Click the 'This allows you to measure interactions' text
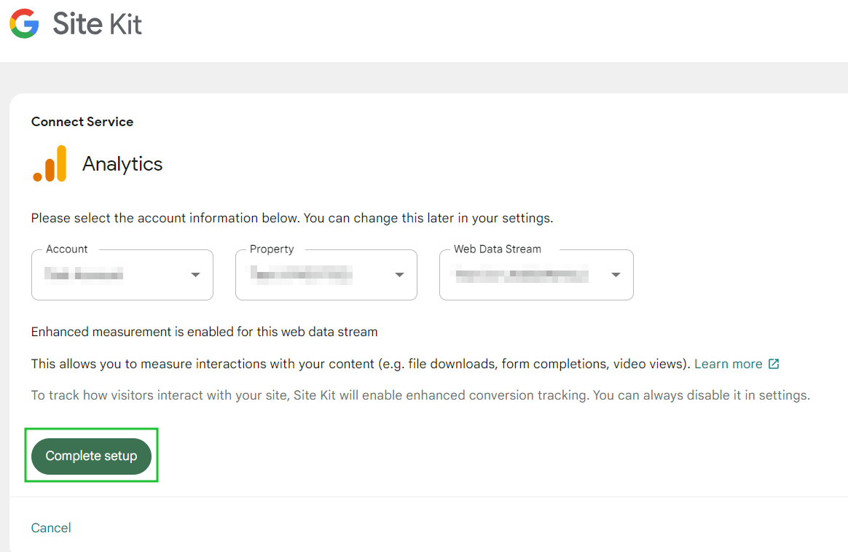This screenshot has height=552, width=848. pyautogui.click(x=361, y=364)
